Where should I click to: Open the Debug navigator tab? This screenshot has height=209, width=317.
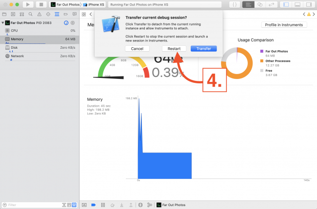(x=57, y=14)
